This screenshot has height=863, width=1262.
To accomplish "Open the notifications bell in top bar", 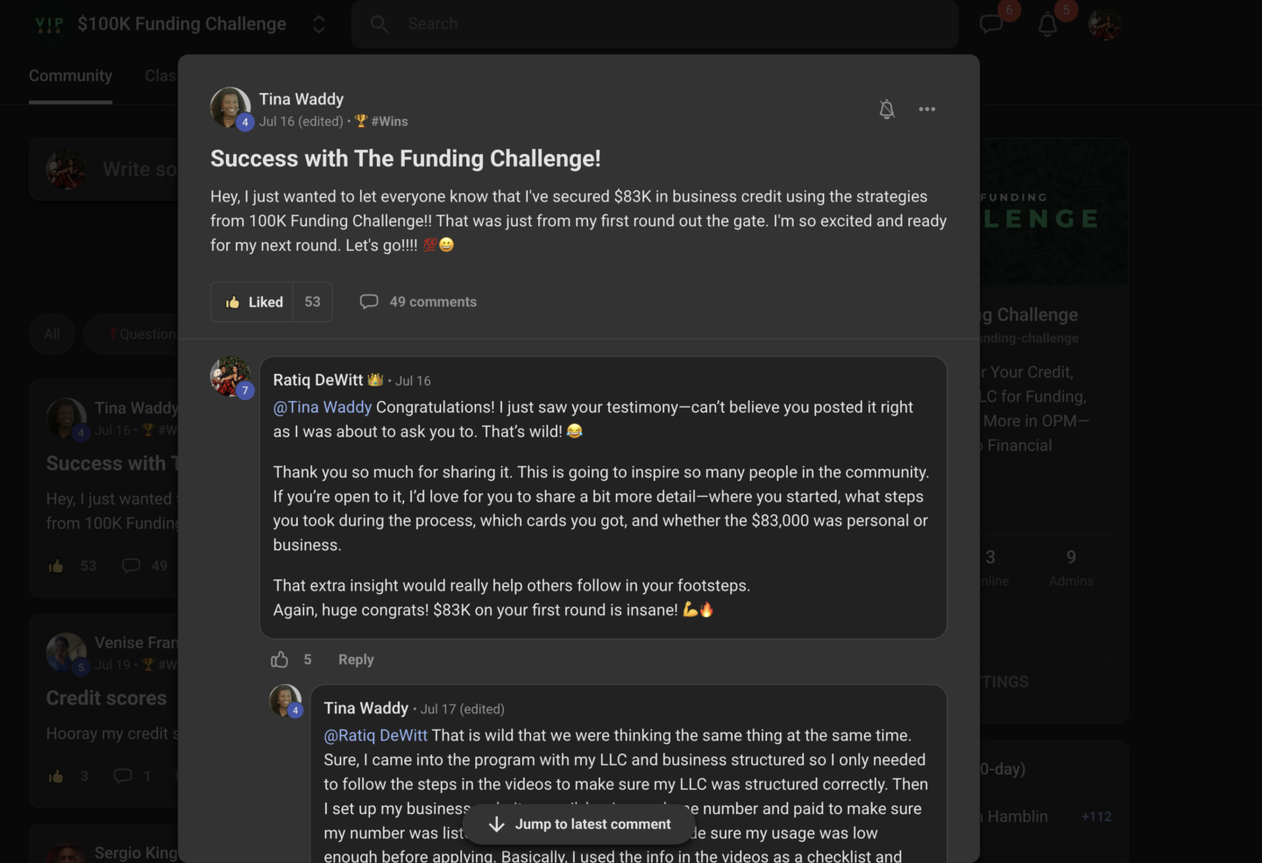I will 1047,24.
